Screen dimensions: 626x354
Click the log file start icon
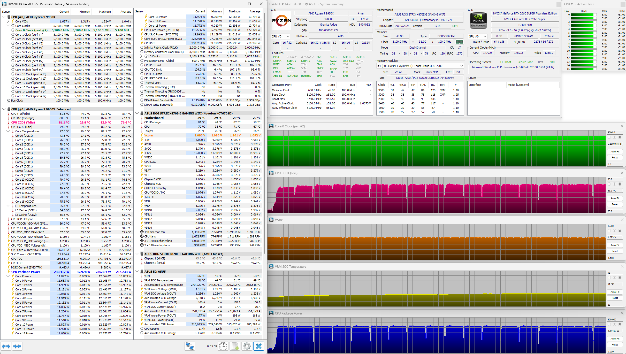point(235,346)
